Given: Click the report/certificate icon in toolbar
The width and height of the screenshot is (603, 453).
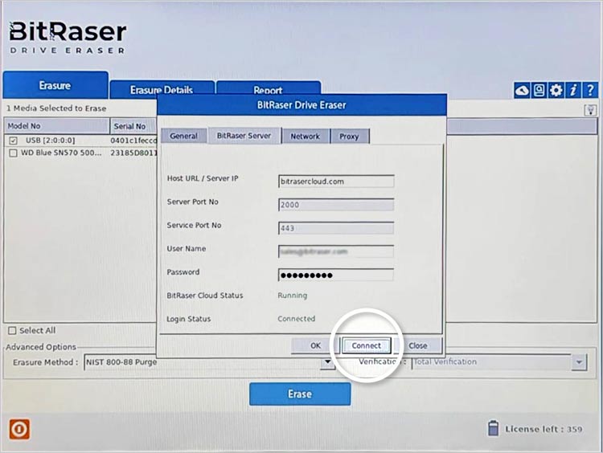Looking at the screenshot, I should point(539,90).
